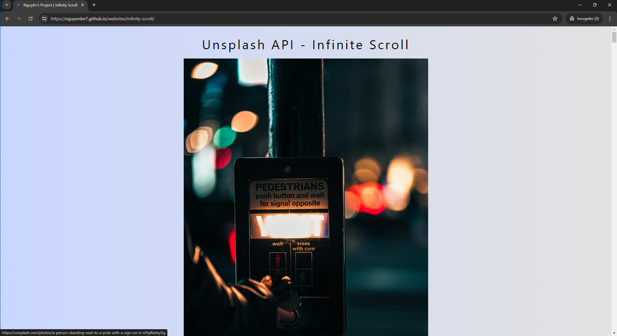Click the Unsplash API - Infinite Scroll heading

click(x=305, y=45)
